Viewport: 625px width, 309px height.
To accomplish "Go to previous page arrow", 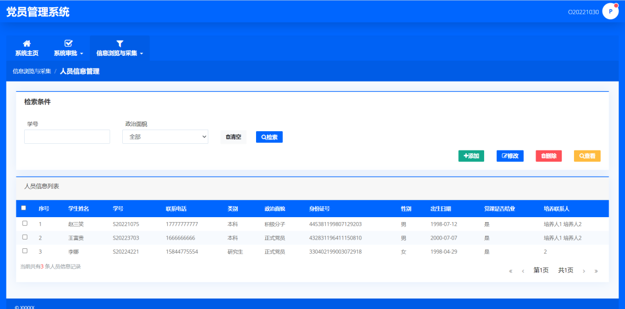I will 523,271.
